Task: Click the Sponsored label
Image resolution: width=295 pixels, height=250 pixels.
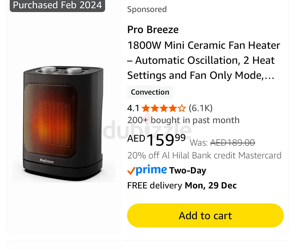Action: pos(147,9)
